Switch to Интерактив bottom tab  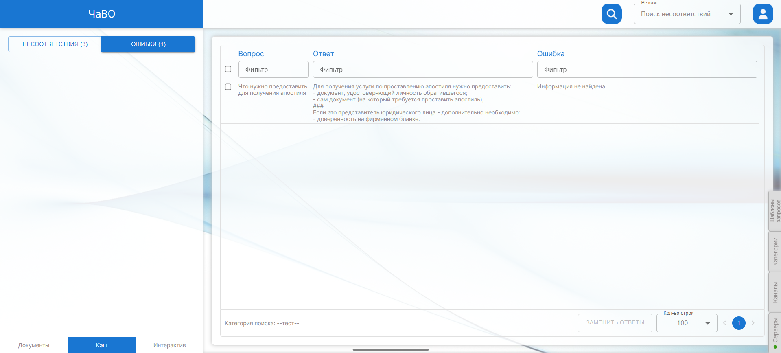click(x=169, y=345)
